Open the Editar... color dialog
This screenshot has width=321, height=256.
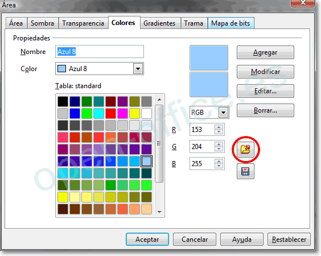[265, 91]
